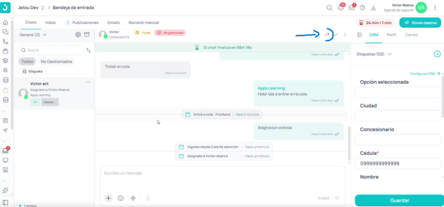Image resolution: width=444 pixels, height=207 pixels.
Task: Expand the General (0) dropdown
Action: pos(33,35)
